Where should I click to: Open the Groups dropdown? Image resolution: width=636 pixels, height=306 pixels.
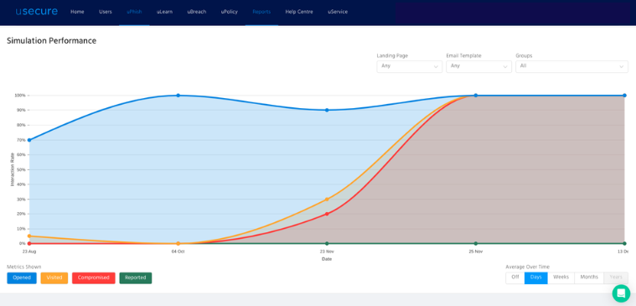point(571,66)
